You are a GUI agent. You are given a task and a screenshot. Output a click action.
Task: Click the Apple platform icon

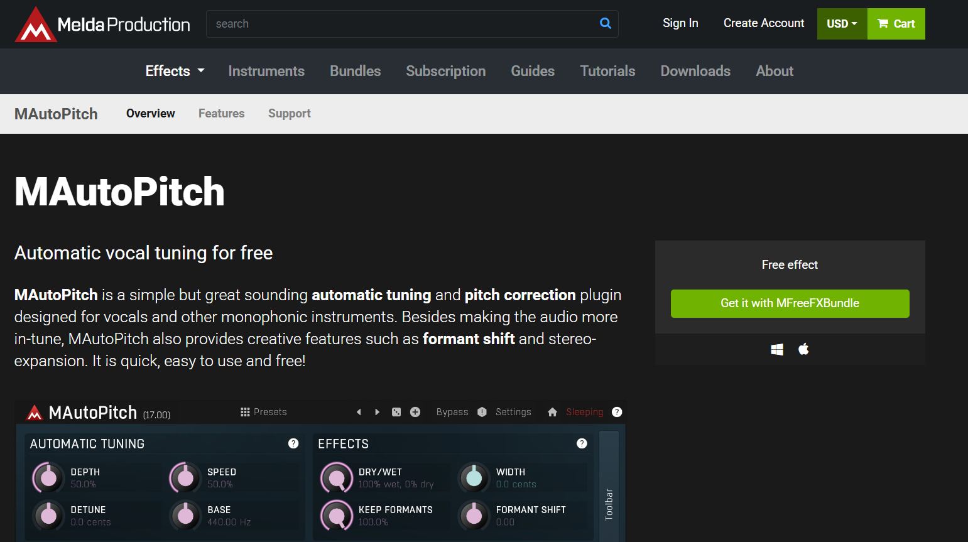(803, 349)
